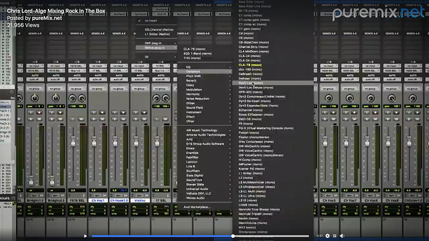Click output icon under 15/16 SSL fader
The width and height of the screenshot is (429, 241).
coord(84,196)
